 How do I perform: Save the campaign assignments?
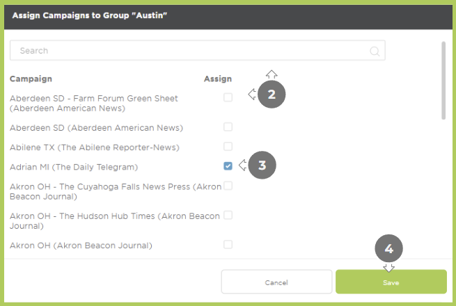pyautogui.click(x=391, y=282)
